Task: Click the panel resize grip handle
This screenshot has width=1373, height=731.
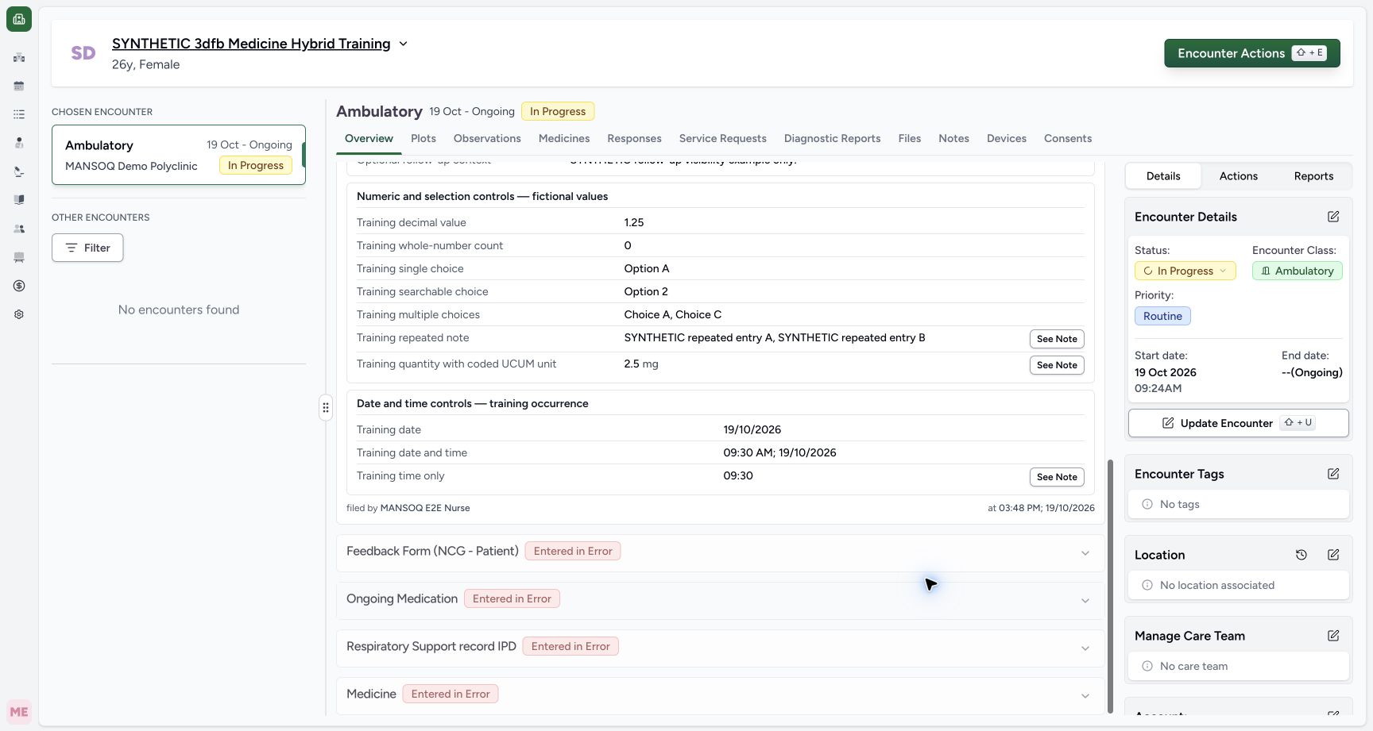Action: click(x=326, y=408)
